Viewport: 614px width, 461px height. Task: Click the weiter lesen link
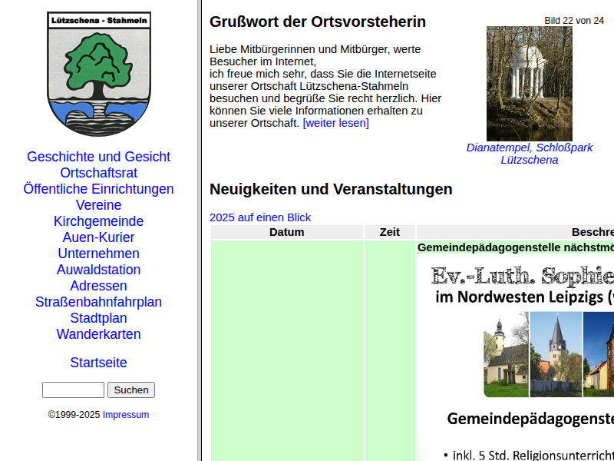click(x=335, y=123)
